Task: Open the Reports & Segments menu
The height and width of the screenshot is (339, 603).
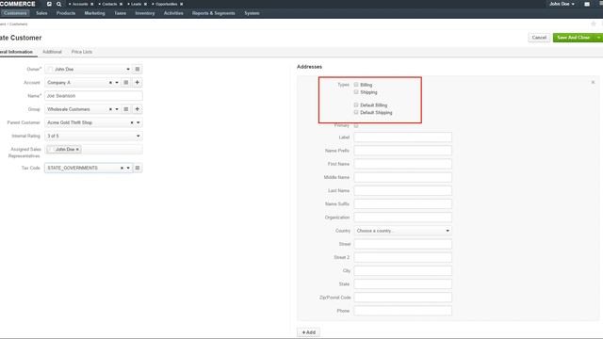Action: click(x=214, y=13)
